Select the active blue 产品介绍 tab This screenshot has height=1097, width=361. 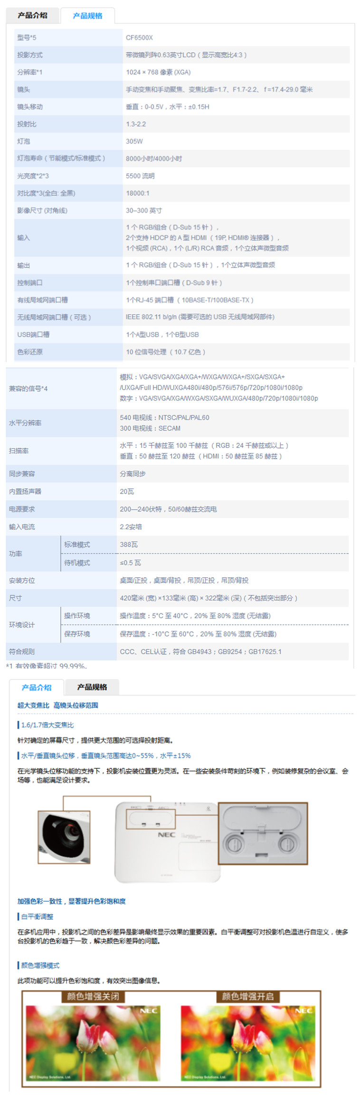click(37, 687)
